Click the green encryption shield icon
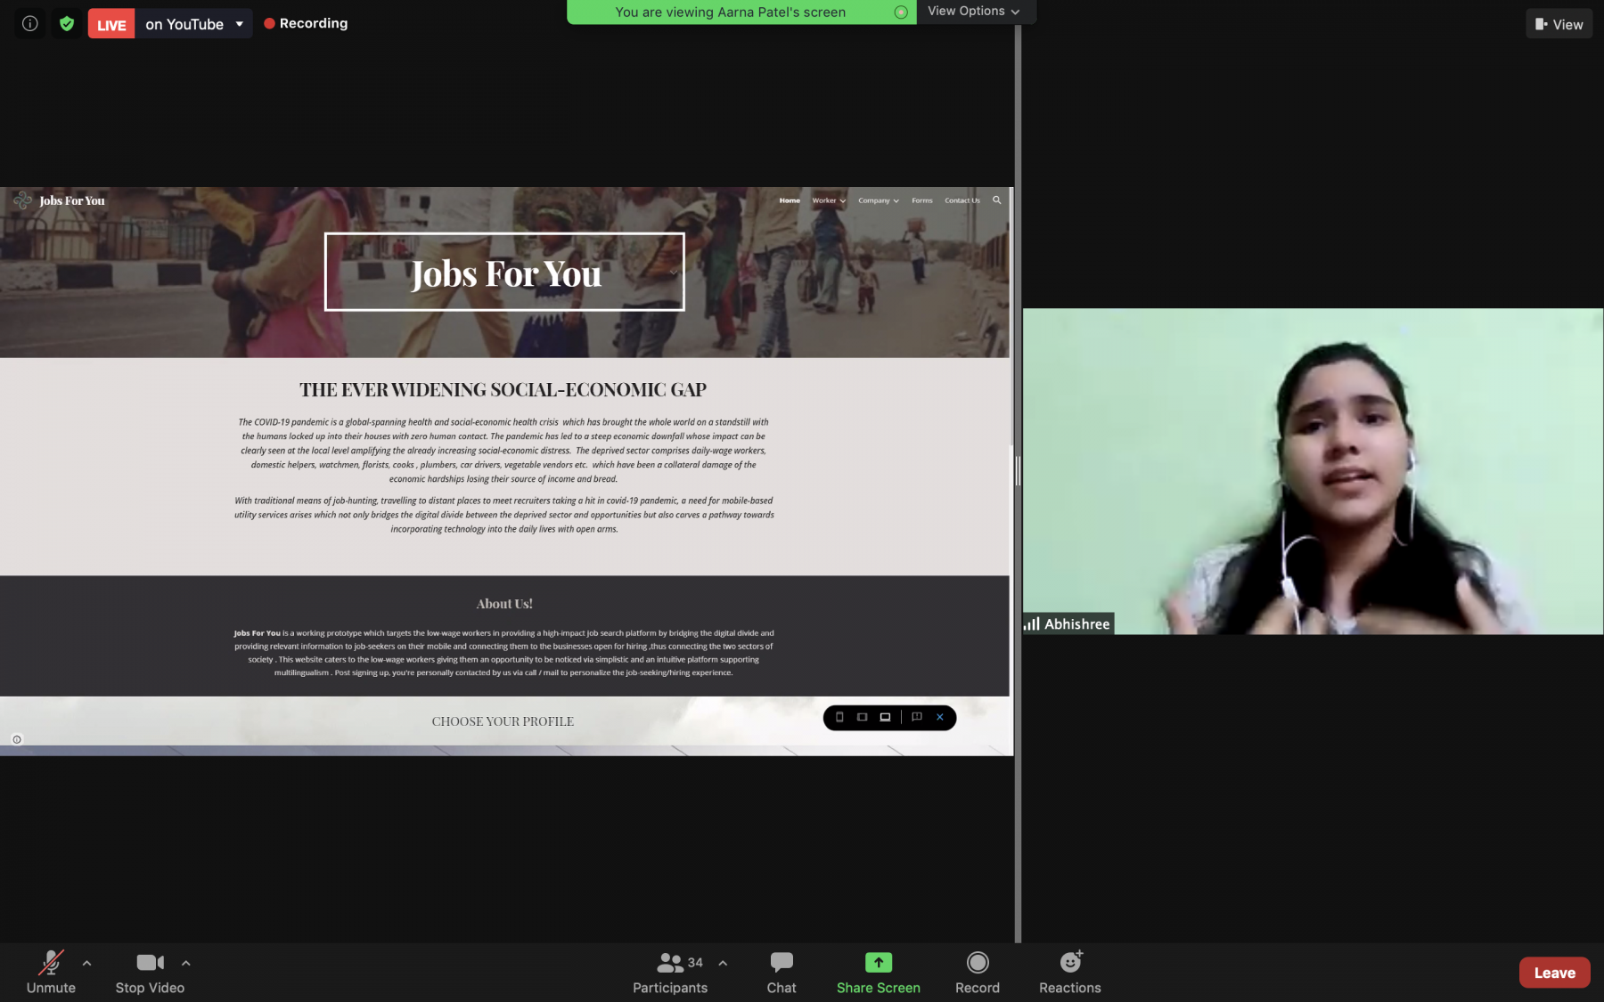1604x1002 pixels. coord(67,24)
